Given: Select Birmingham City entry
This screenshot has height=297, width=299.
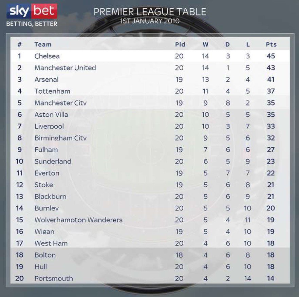Looking at the screenshot, I should (x=60, y=138).
